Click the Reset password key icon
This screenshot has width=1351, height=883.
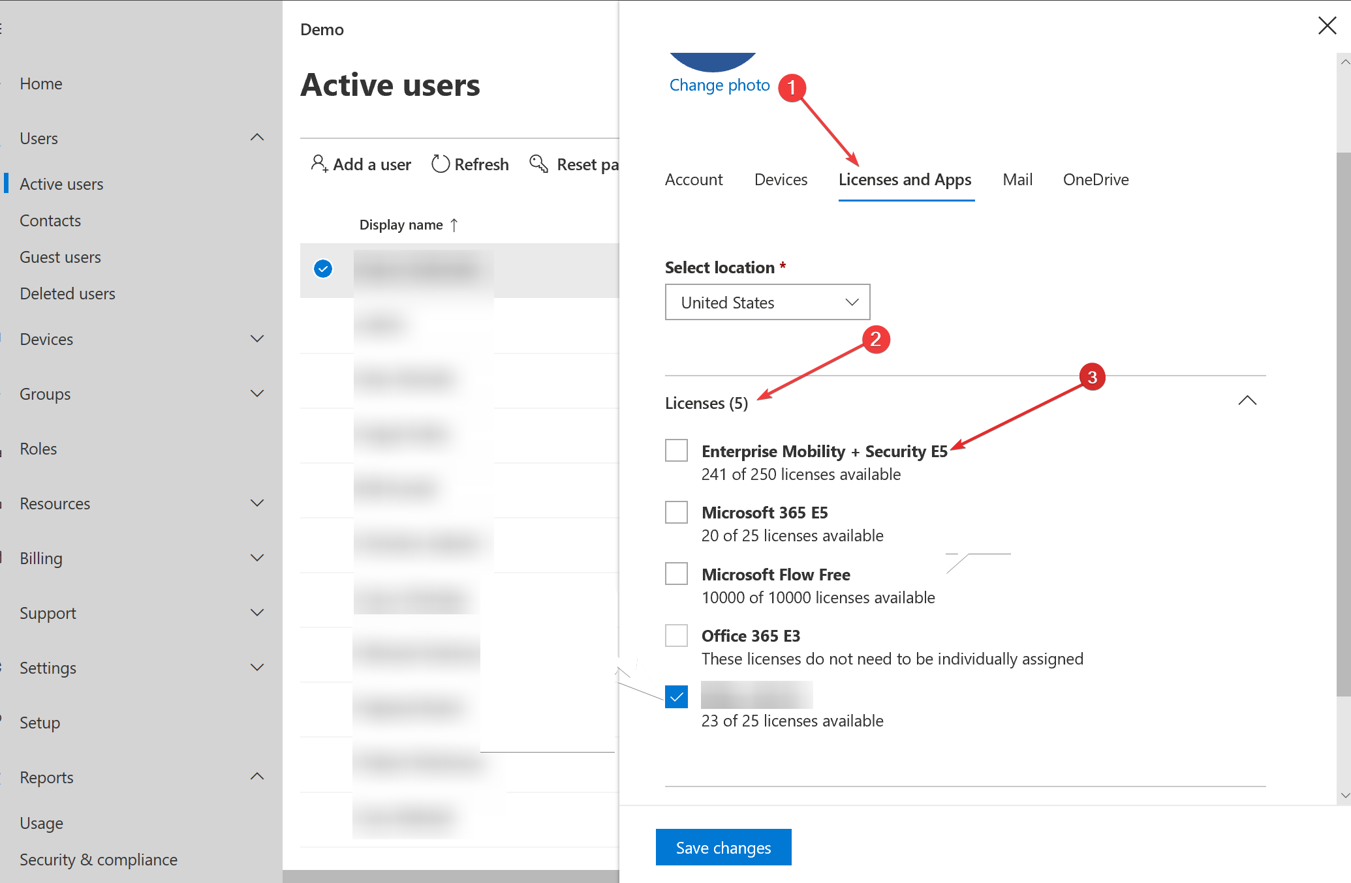(538, 164)
